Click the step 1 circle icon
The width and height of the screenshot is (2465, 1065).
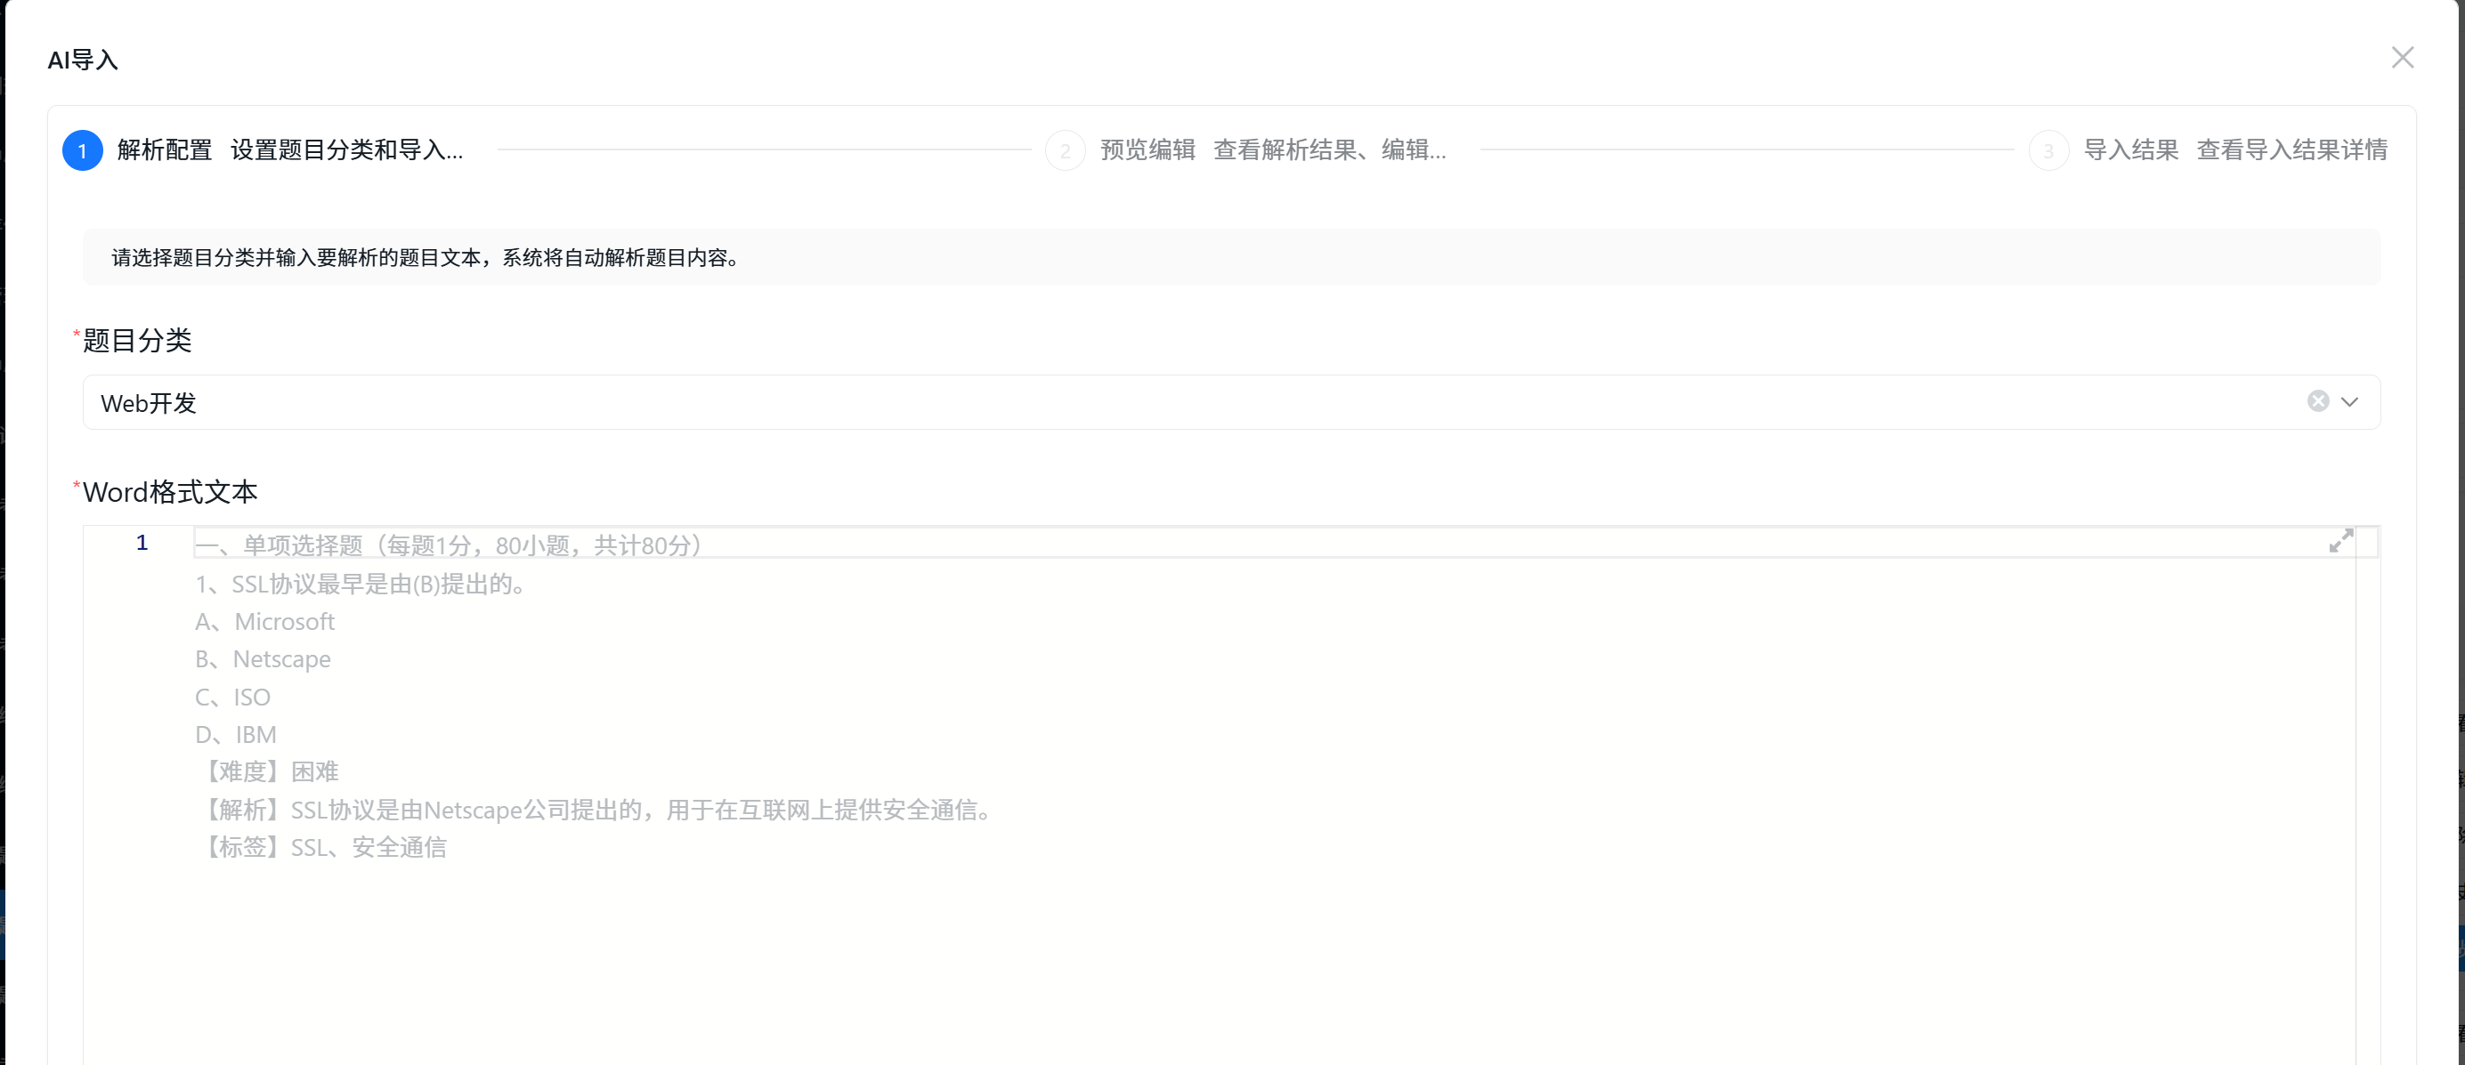[x=82, y=150]
